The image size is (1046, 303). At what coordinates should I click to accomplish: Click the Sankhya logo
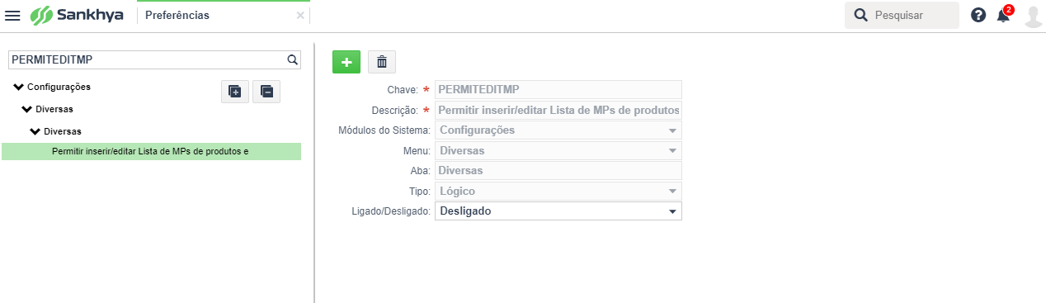click(x=77, y=16)
